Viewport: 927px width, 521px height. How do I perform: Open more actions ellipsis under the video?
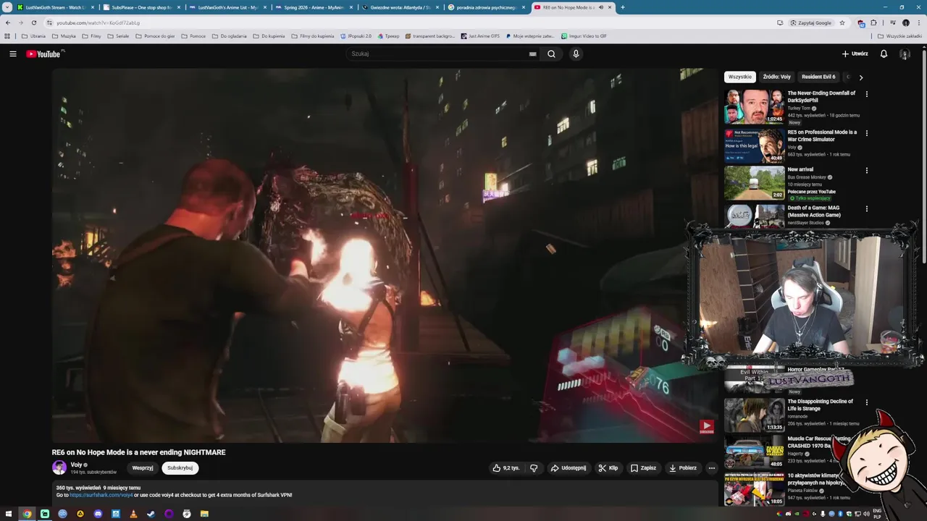[x=711, y=468]
